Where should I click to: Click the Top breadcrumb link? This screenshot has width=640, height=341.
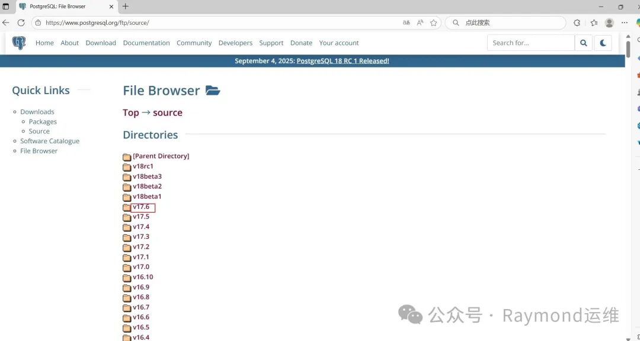click(131, 112)
